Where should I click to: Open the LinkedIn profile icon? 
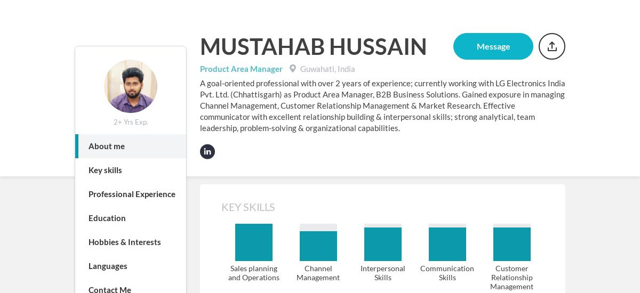point(207,152)
